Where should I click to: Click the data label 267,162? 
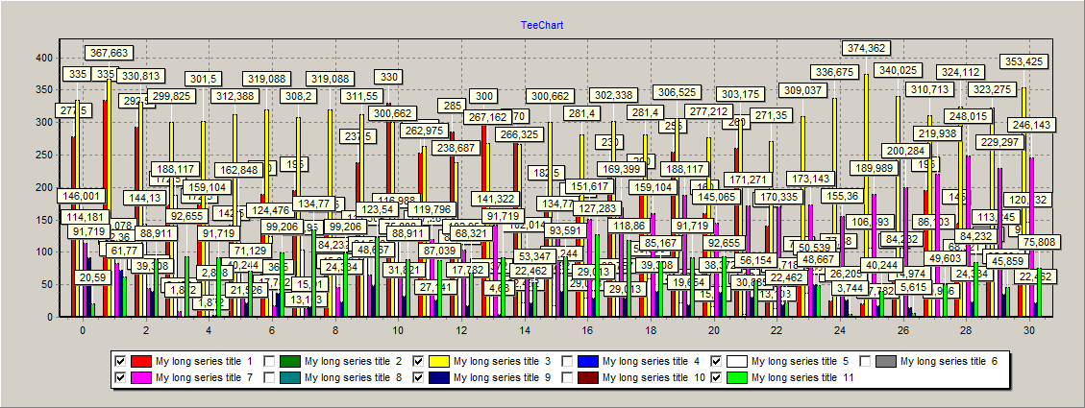[487, 117]
